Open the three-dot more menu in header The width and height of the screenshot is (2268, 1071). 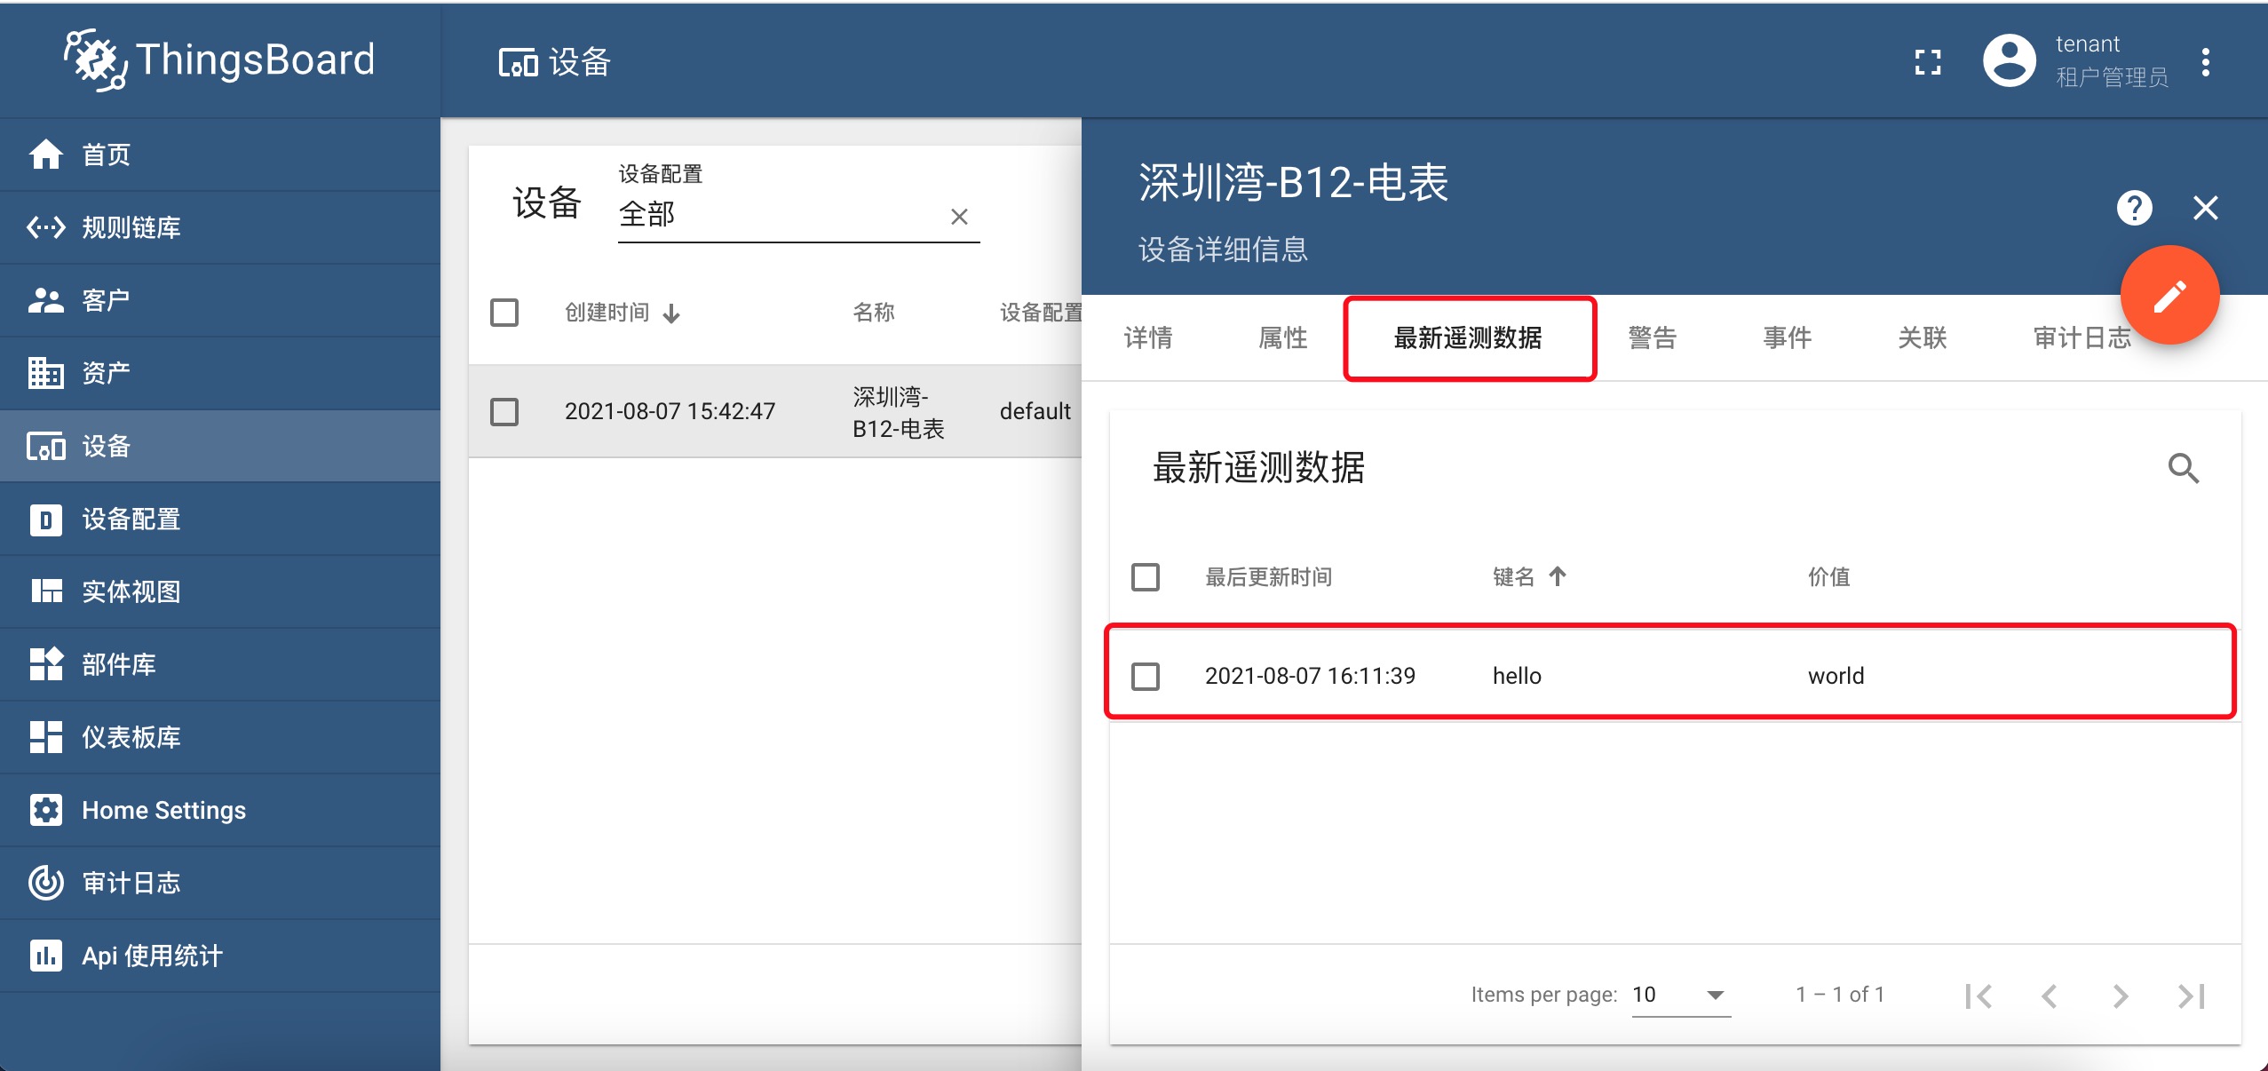pos(2206,61)
